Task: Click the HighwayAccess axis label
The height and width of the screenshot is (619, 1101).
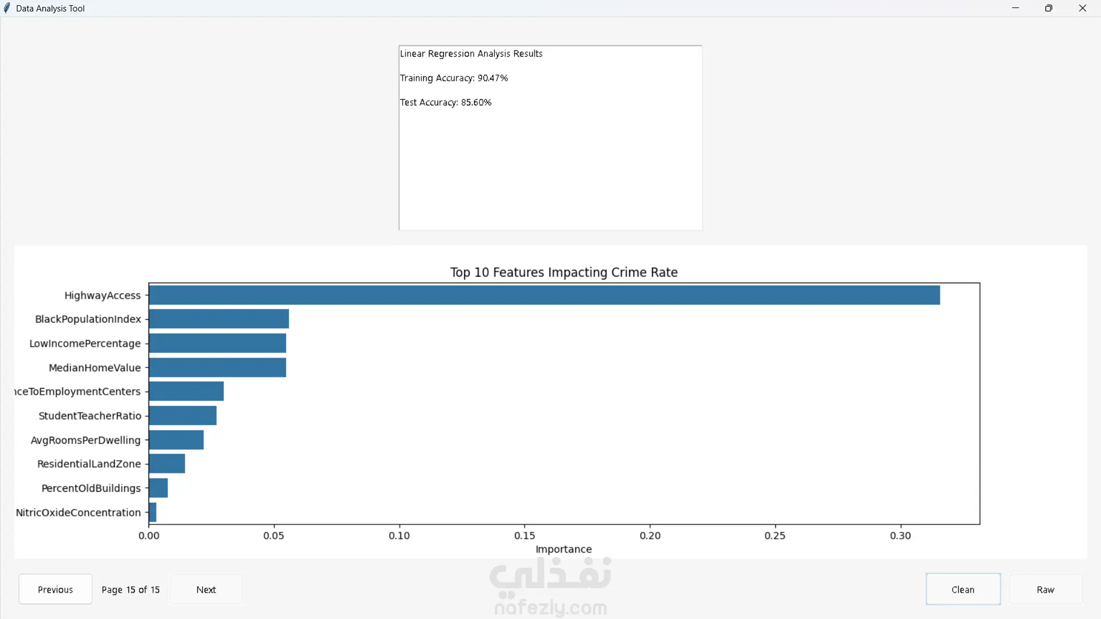Action: 103,295
